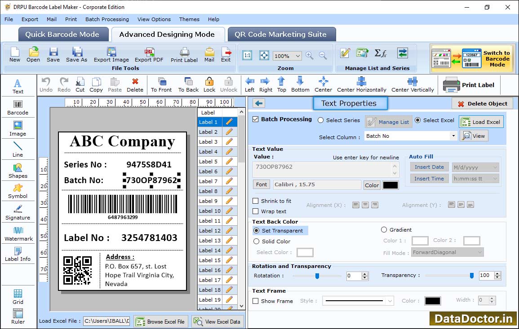Export label as image
Screen dimensions: 519x329
[x=111, y=55]
